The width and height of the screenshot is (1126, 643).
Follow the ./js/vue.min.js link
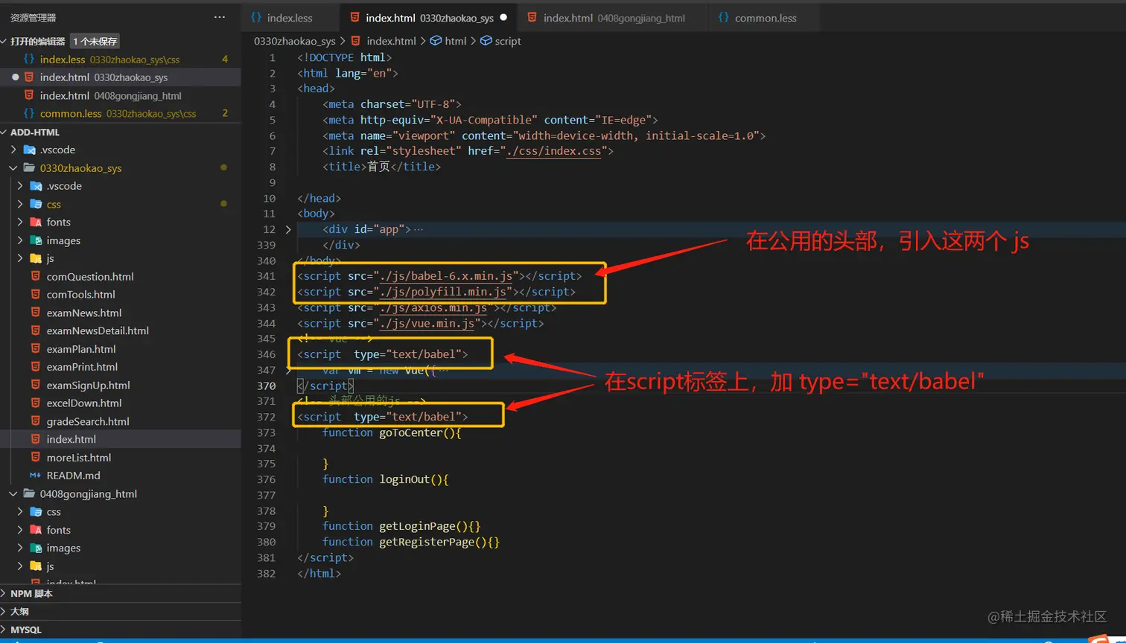click(426, 323)
